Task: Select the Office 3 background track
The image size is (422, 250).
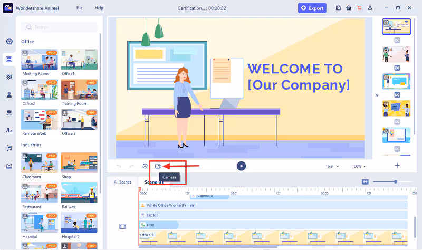Action: click(273, 238)
